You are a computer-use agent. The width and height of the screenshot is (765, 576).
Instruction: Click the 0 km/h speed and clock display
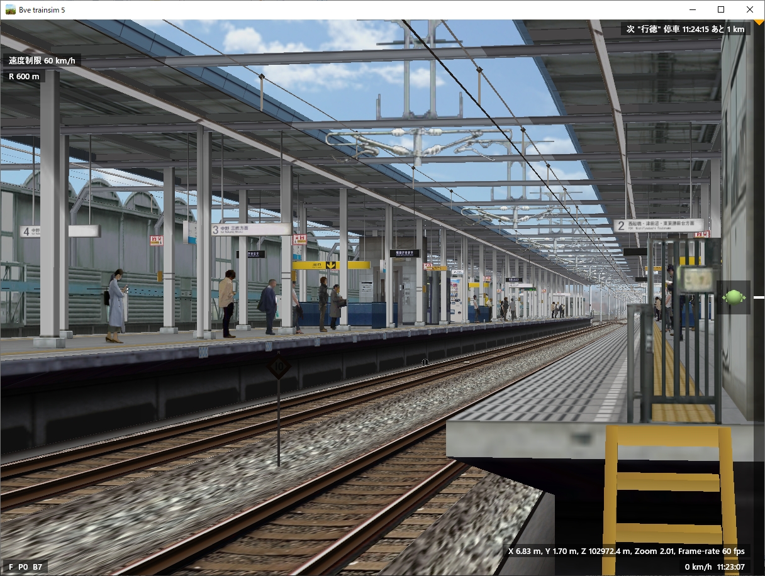[x=716, y=567]
